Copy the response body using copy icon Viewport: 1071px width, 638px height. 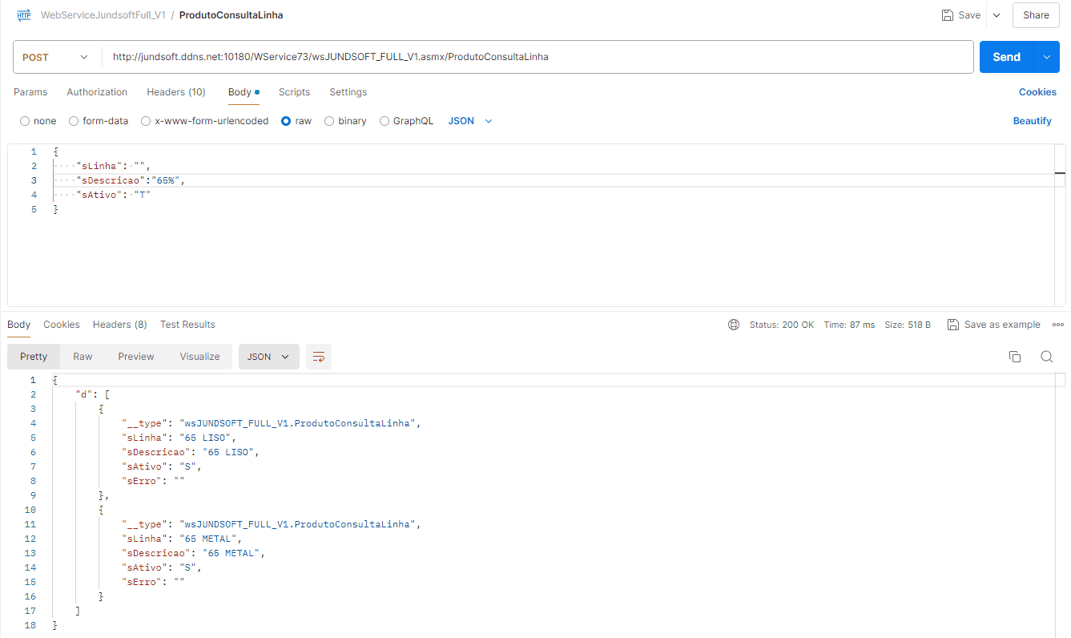pyautogui.click(x=1015, y=357)
